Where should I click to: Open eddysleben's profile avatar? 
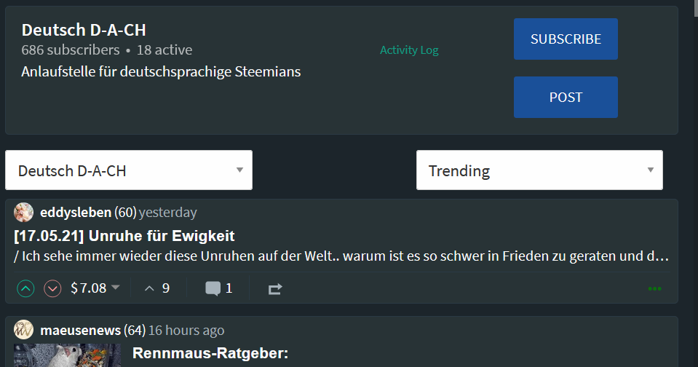pyautogui.click(x=24, y=213)
